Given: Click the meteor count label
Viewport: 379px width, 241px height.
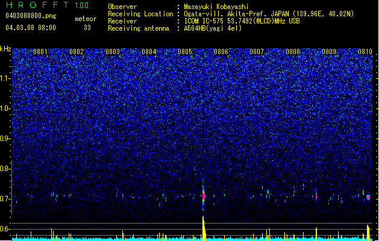Looking at the screenshot, I should (x=86, y=19).
